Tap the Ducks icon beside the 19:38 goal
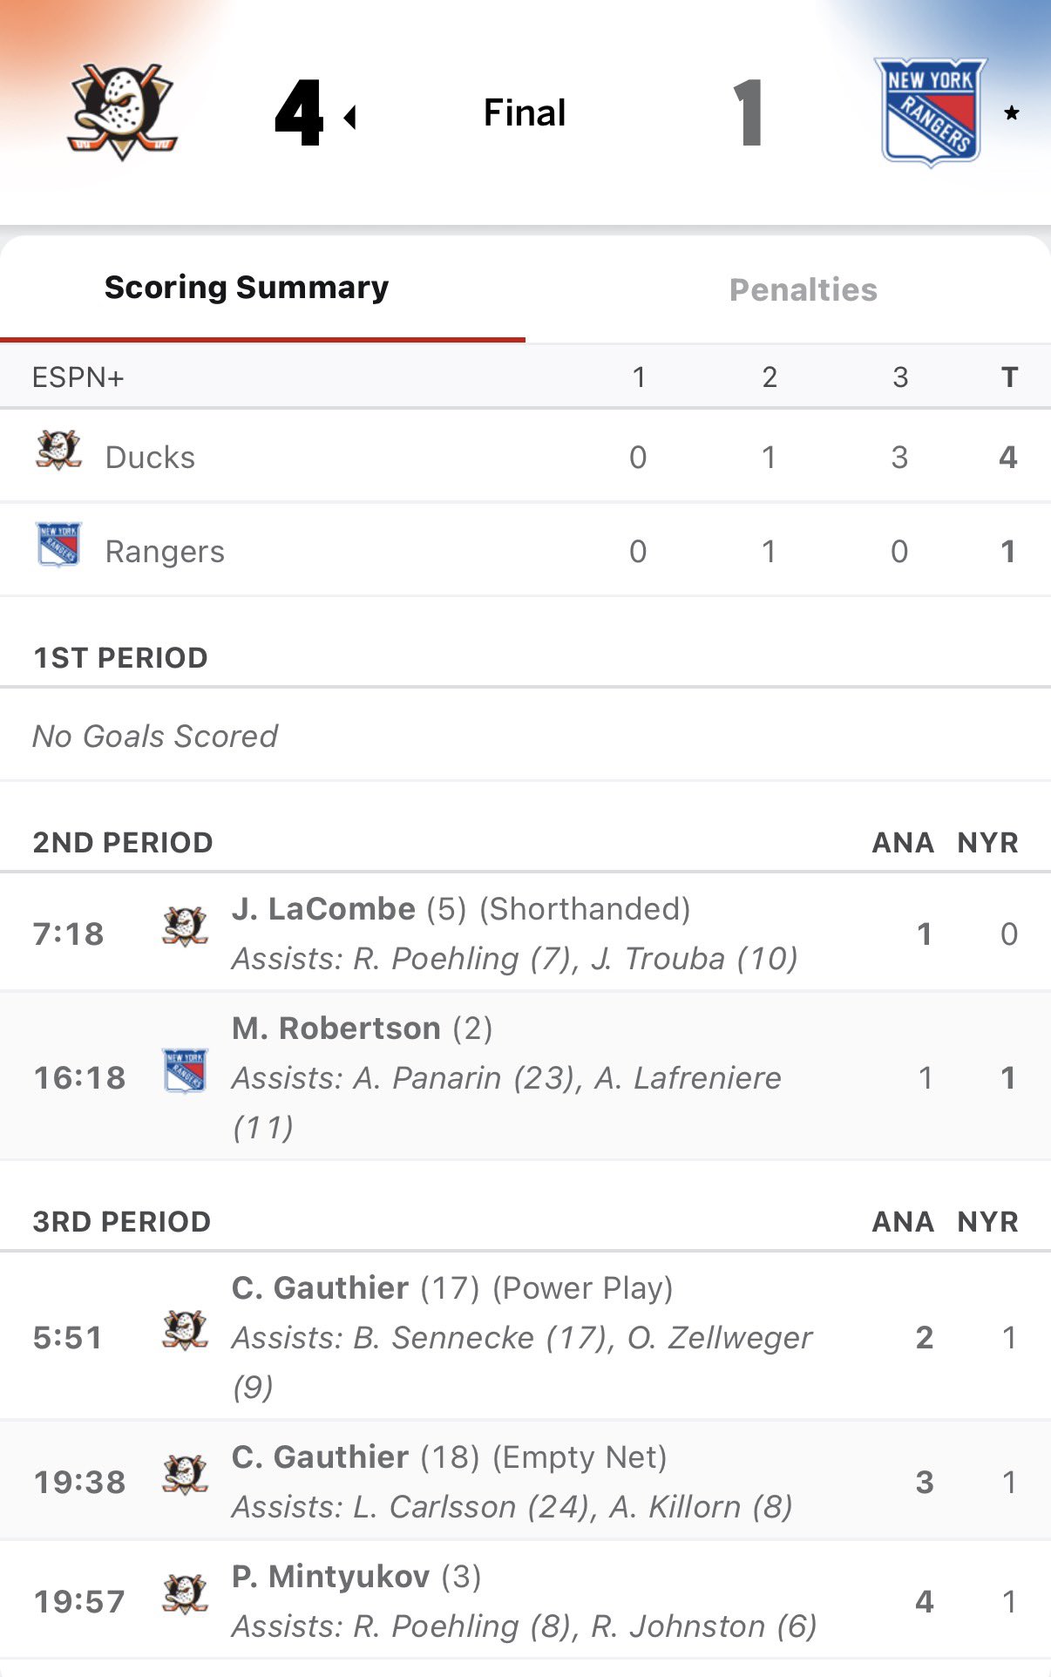This screenshot has height=1677, width=1051. pyautogui.click(x=185, y=1475)
